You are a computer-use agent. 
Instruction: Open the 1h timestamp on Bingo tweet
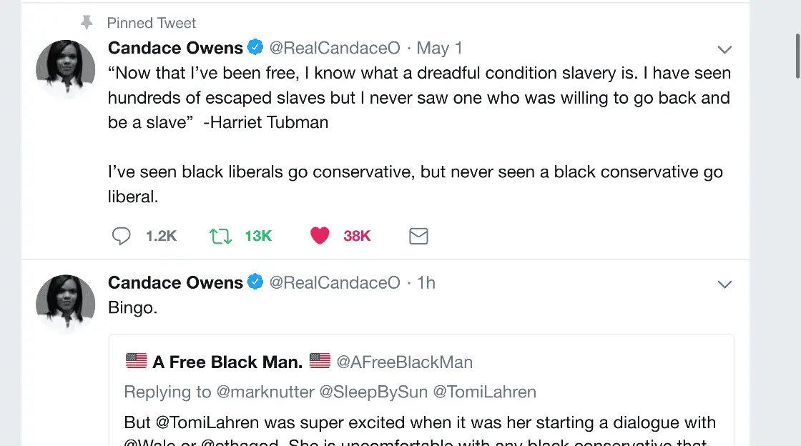pyautogui.click(x=426, y=282)
